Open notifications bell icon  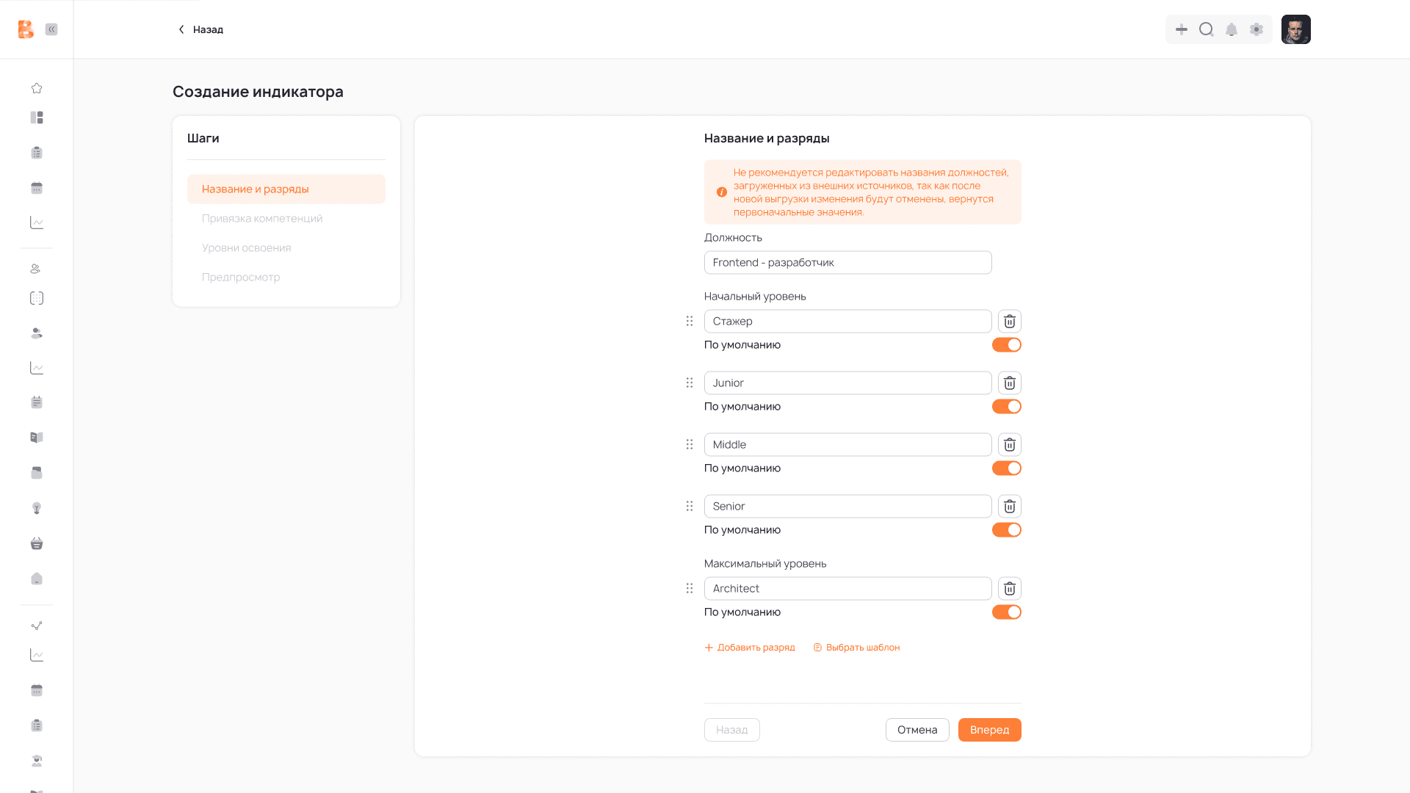pos(1232,29)
